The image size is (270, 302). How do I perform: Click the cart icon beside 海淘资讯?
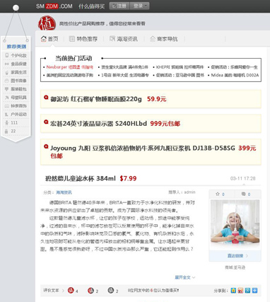(112, 39)
